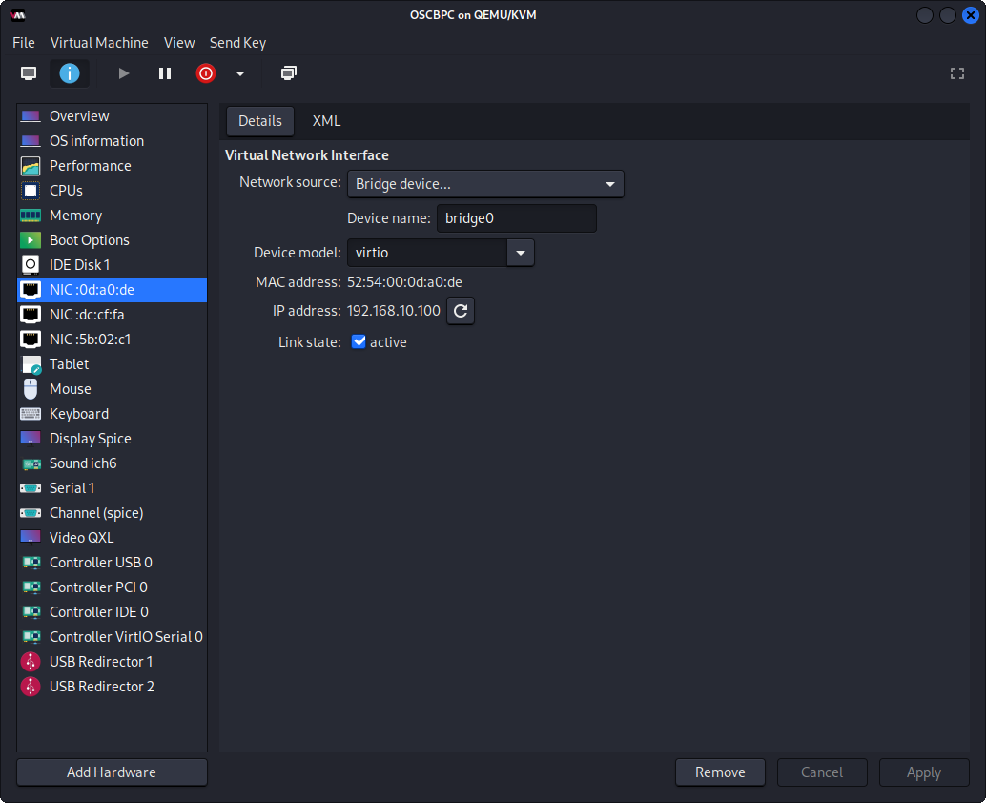The image size is (986, 803).
Task: Show virtual hardware details info icon
Action: 70,73
